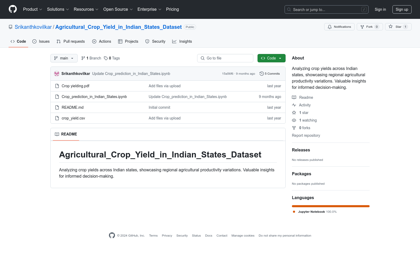This screenshot has height=262, width=420.
Task: Open the main branch selector
Action: click(x=64, y=58)
